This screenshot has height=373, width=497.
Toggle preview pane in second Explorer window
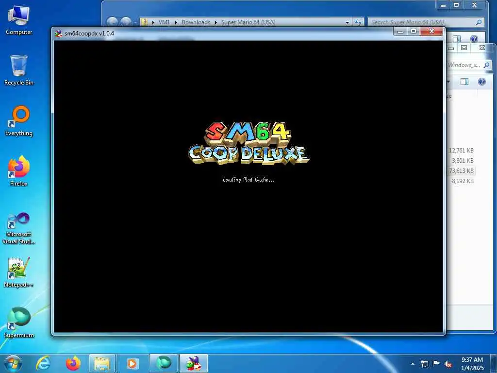coord(464,82)
